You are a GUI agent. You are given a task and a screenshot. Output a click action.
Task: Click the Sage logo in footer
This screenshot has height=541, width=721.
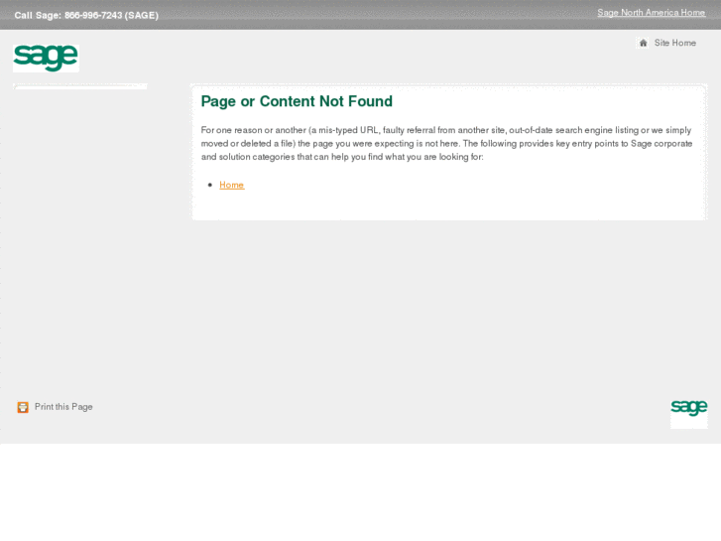tap(689, 413)
